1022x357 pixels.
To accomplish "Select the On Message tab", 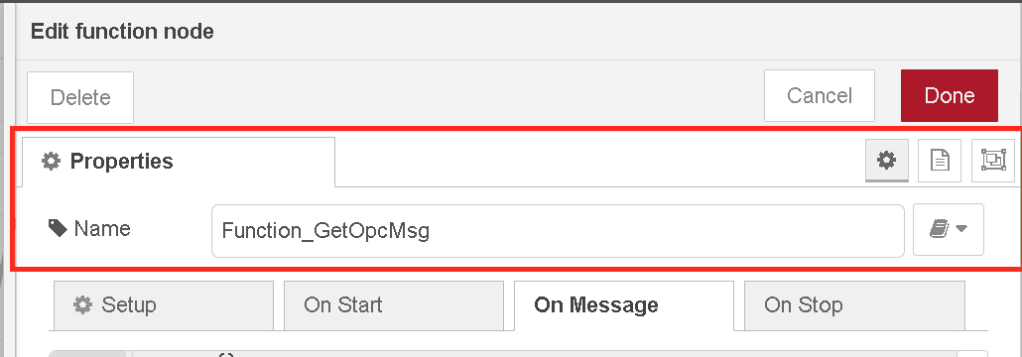I will (624, 305).
